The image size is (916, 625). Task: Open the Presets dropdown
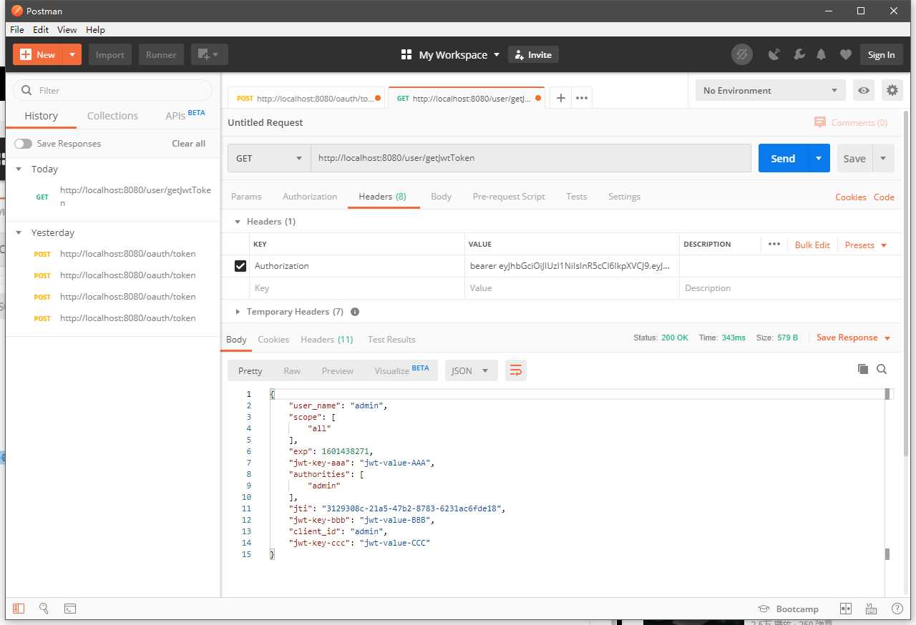[x=866, y=245]
